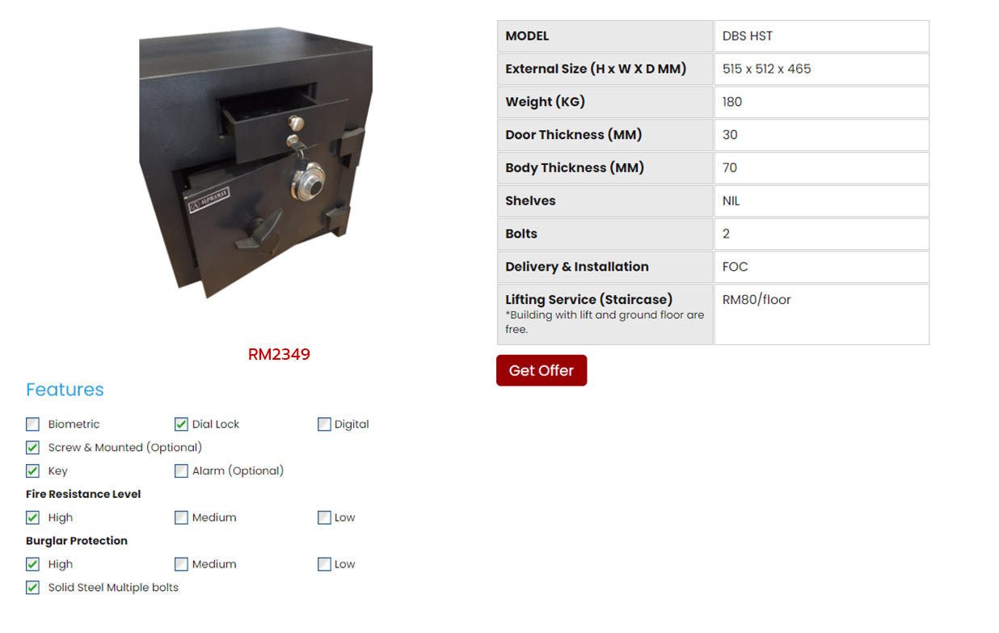This screenshot has width=999, height=633.
Task: Click the DBS HST model cell
Action: [x=748, y=36]
